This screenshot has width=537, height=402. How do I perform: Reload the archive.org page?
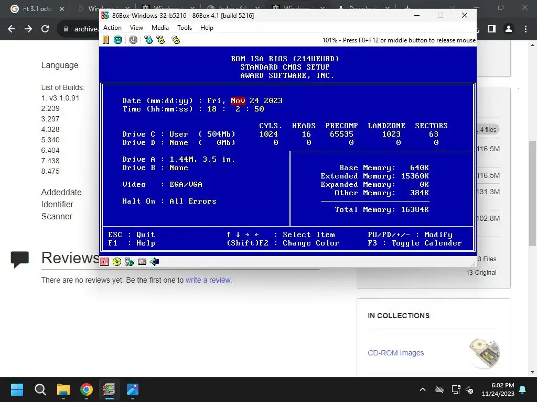coord(45,29)
